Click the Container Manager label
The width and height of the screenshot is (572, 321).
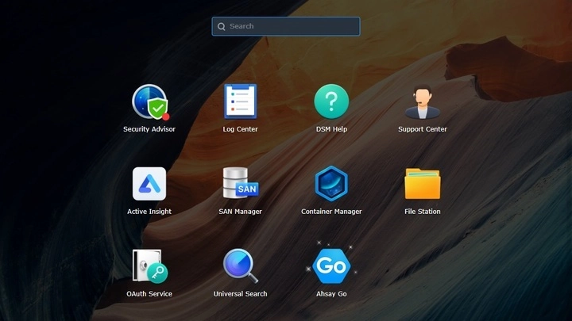[x=331, y=212]
